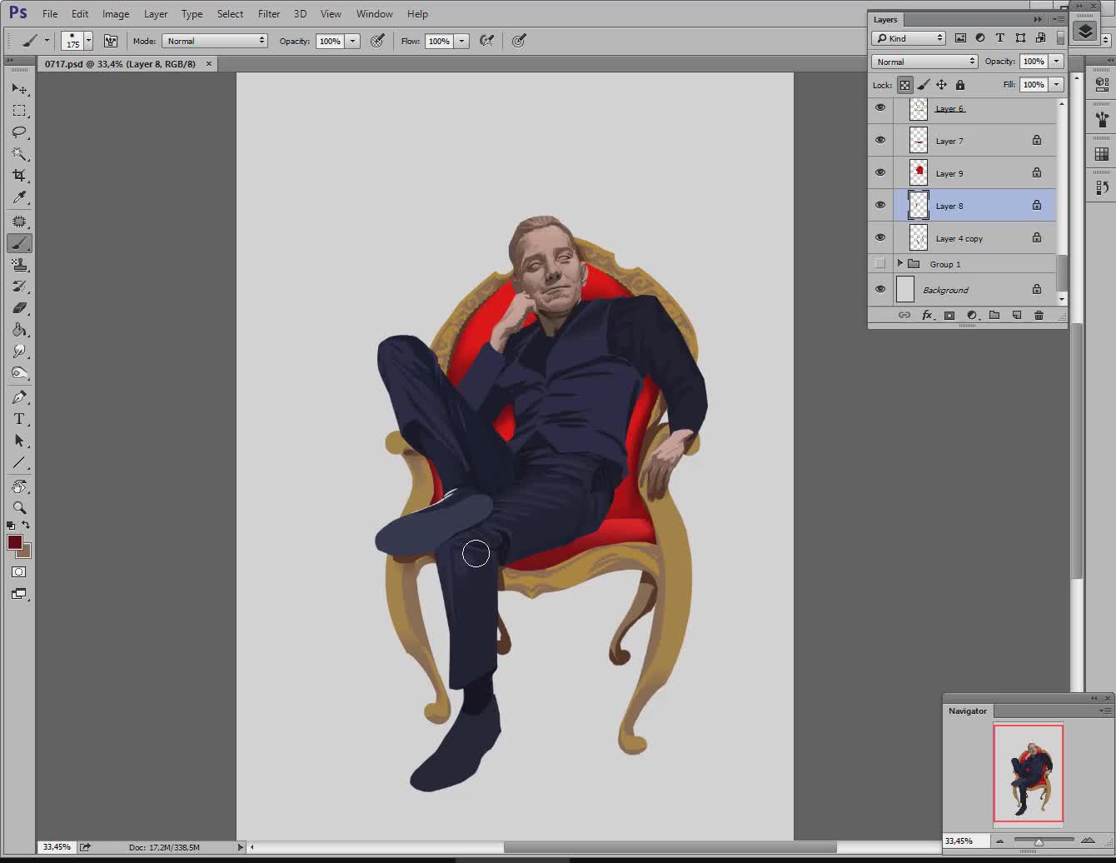Add a layer mask
1116x863 pixels.
(949, 315)
